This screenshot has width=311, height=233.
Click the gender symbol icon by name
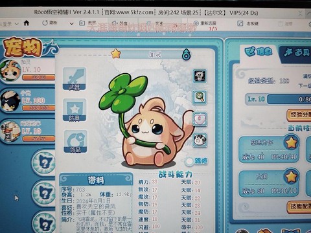pyautogui.click(x=186, y=54)
